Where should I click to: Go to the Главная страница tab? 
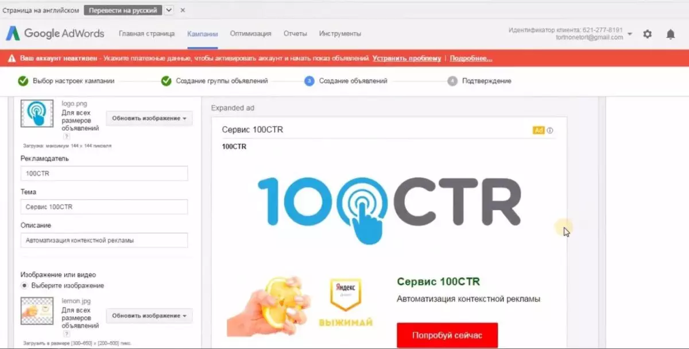tap(146, 33)
